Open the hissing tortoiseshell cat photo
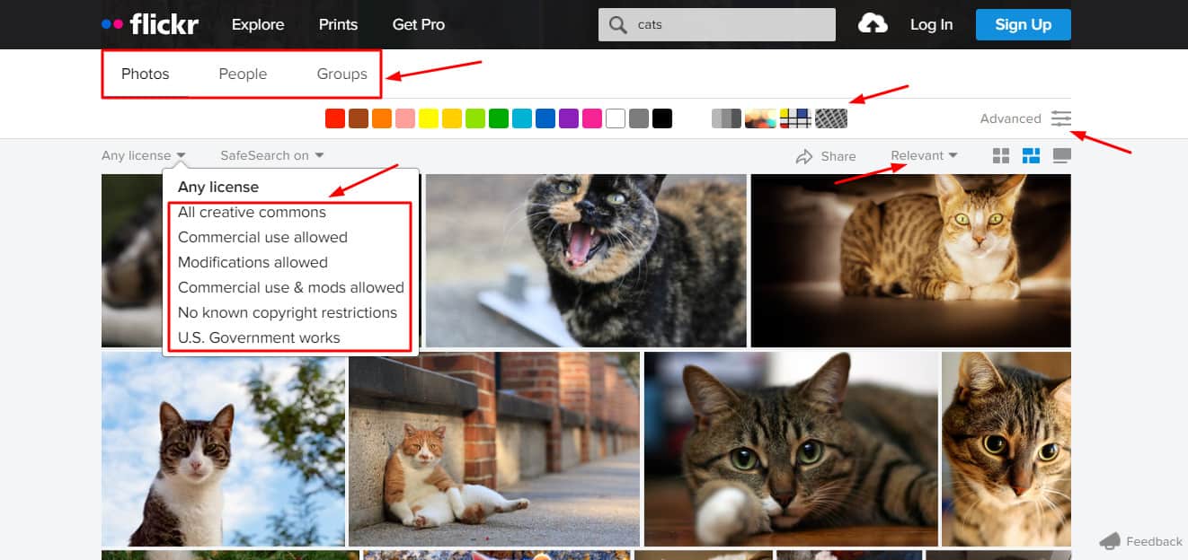 pos(586,260)
